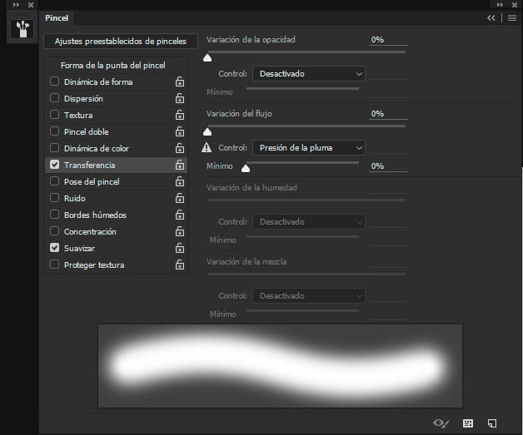Toggle lock for Suavizar
The image size is (523, 435).
tap(180, 248)
